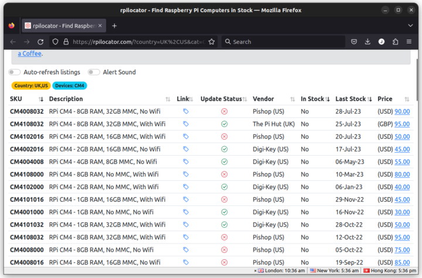Go back with the back arrow

[x=13, y=42]
